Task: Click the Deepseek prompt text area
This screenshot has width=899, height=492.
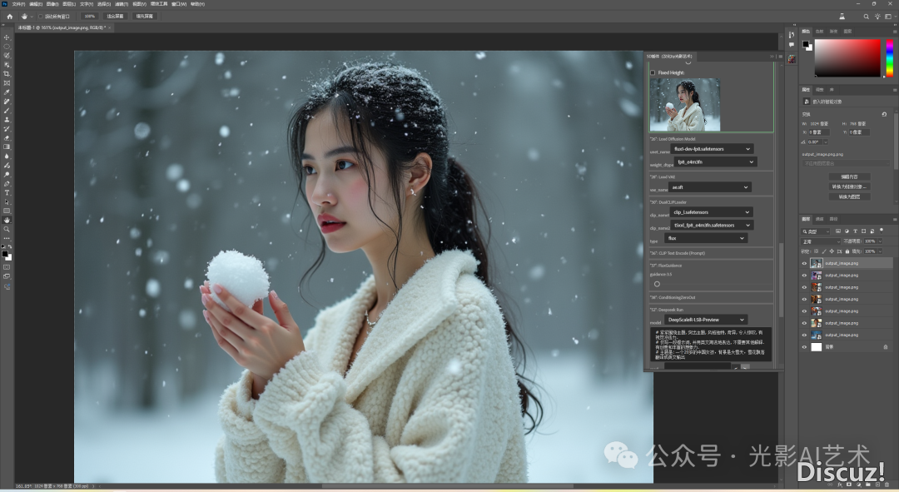Action: pyautogui.click(x=710, y=344)
